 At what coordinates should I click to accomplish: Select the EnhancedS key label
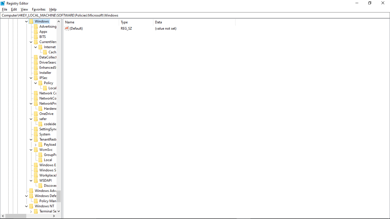pyautogui.click(x=48, y=68)
